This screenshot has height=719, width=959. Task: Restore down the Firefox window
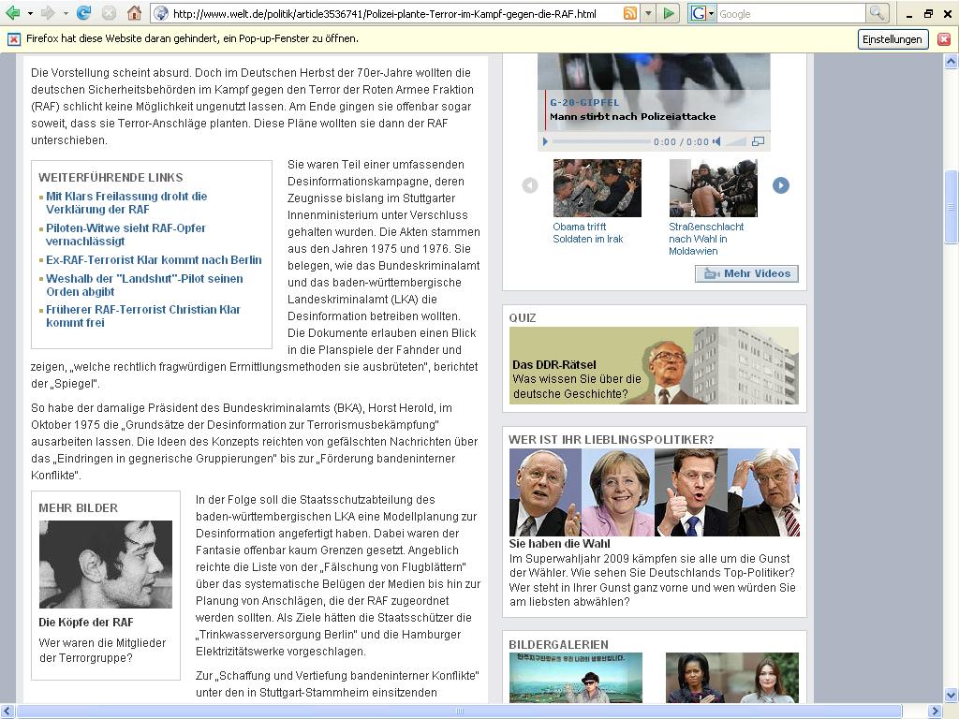(x=928, y=14)
